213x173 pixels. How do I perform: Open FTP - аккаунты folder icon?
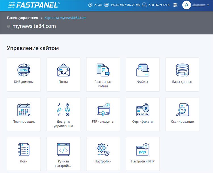click(x=103, y=110)
